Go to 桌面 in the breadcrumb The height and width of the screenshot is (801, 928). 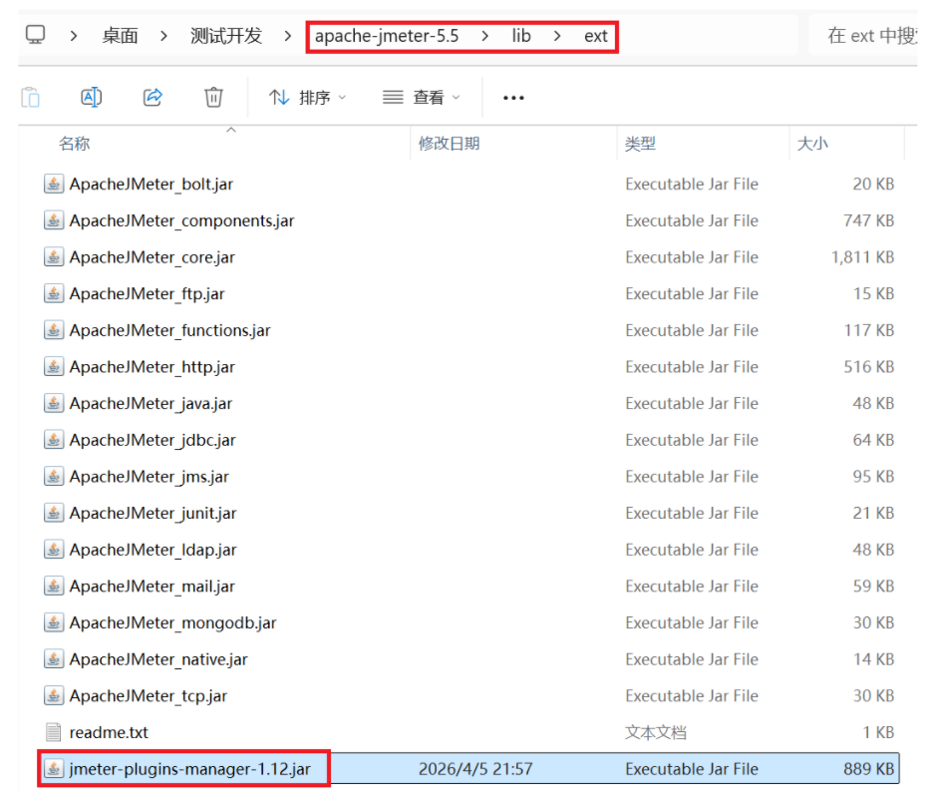coord(121,36)
